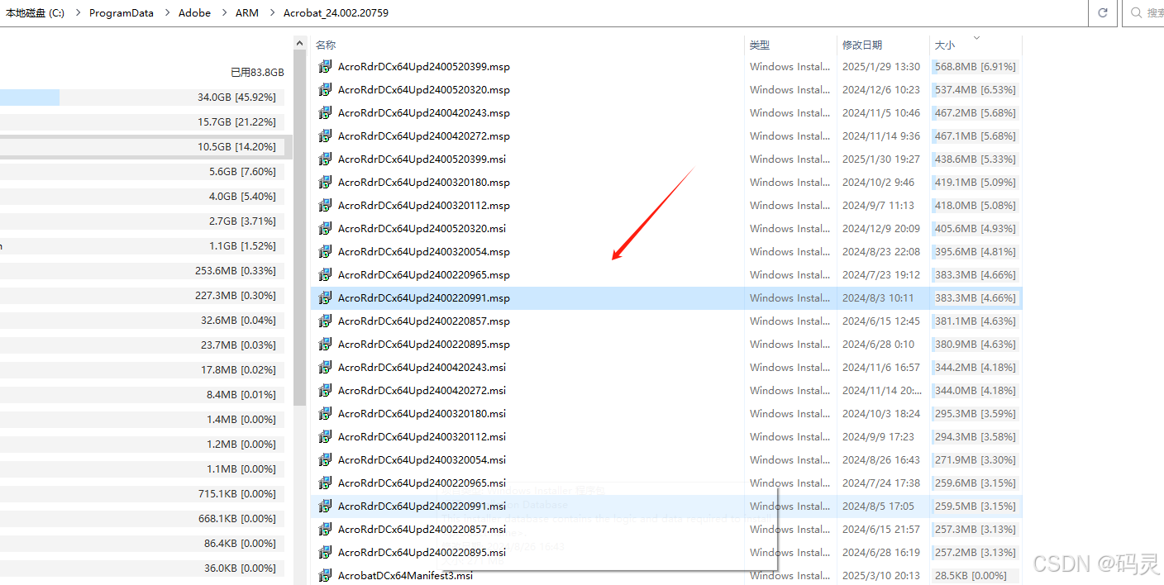Sort files by 大小 column header

(x=945, y=45)
